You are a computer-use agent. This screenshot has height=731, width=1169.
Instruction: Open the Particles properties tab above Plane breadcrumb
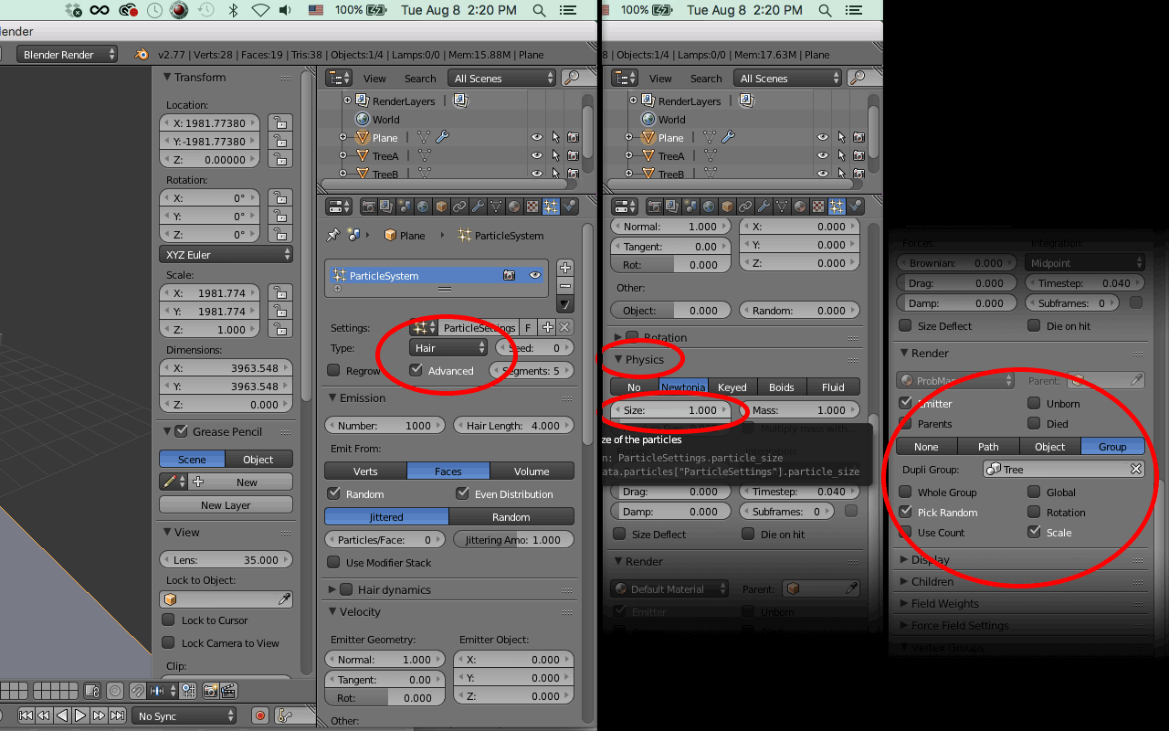pos(551,207)
